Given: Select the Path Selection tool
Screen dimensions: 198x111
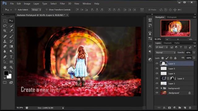Looking at the screenshot, I should [x=5, y=62].
